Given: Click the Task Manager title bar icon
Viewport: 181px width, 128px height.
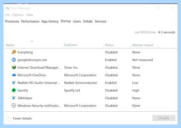Looking at the screenshot, I should 8,8.
